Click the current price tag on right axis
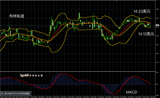 click(157, 25)
